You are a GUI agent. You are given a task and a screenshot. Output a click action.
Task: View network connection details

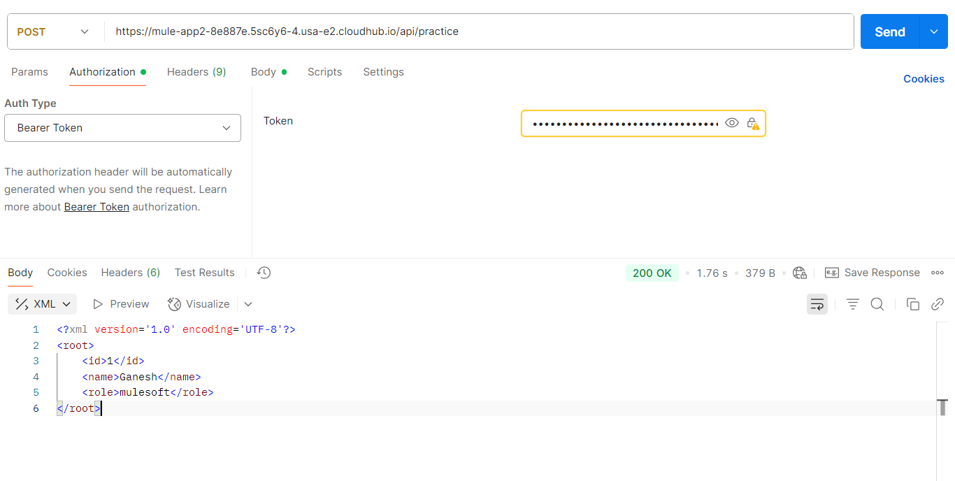coord(800,273)
